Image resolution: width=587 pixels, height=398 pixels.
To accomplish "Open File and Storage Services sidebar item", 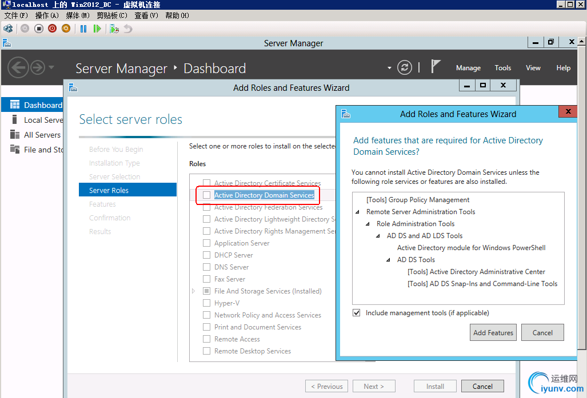I will (x=37, y=150).
